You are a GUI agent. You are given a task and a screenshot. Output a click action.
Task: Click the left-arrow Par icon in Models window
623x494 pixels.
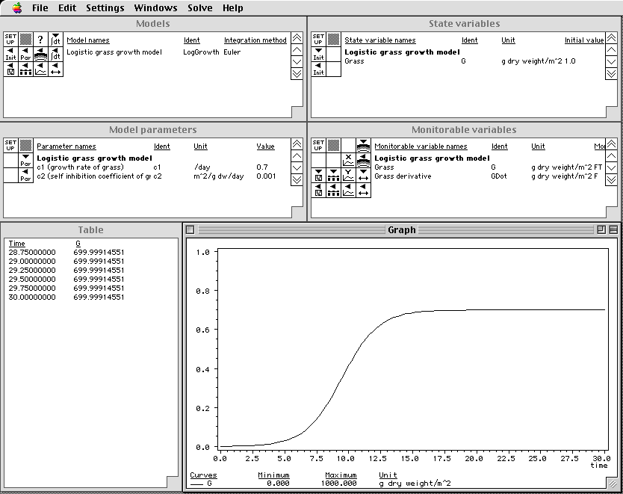point(26,54)
